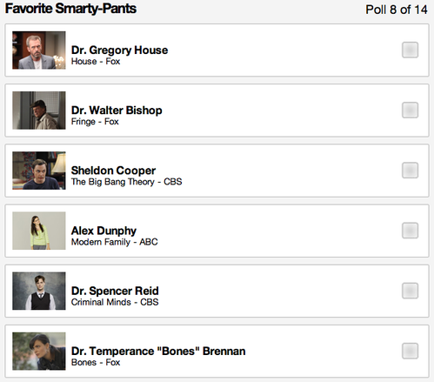Viewport: 434px width, 382px height.
Task: Vote for Dr. Spencer Reid via checkbox
Action: click(x=410, y=291)
